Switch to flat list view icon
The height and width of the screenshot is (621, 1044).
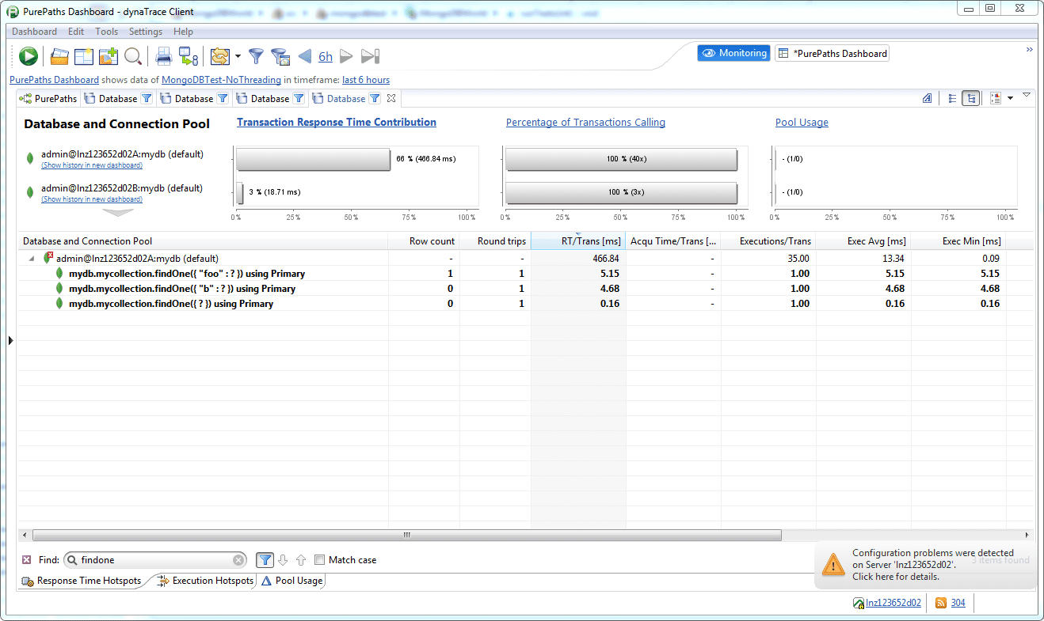952,99
